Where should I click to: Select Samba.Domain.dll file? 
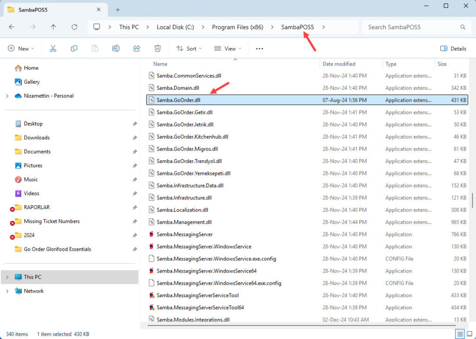click(x=307, y=88)
